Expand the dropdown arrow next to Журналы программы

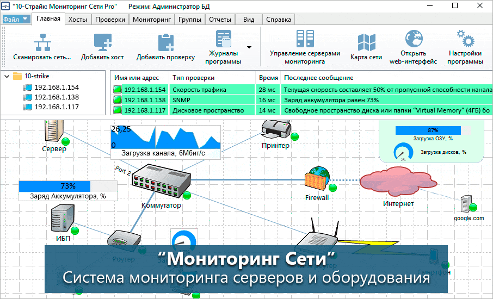point(249,47)
